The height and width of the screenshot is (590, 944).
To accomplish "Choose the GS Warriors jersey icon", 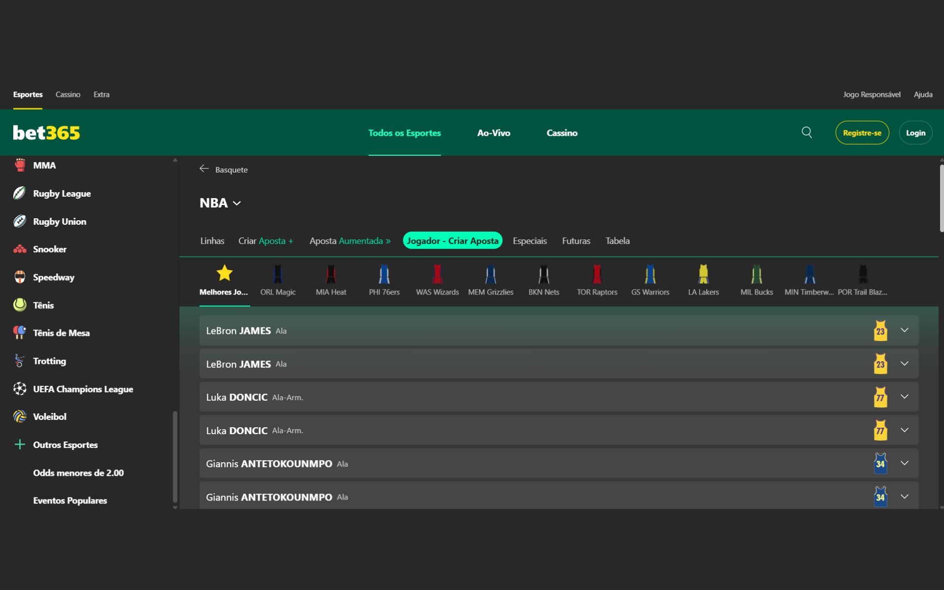I will (x=650, y=275).
